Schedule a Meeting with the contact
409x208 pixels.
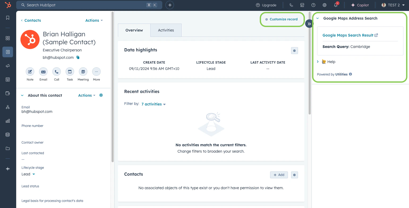click(x=83, y=72)
